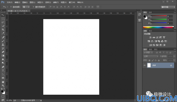Add a Brightness/Contrast adjustment
This screenshot has height=102, width=177.
point(150,37)
